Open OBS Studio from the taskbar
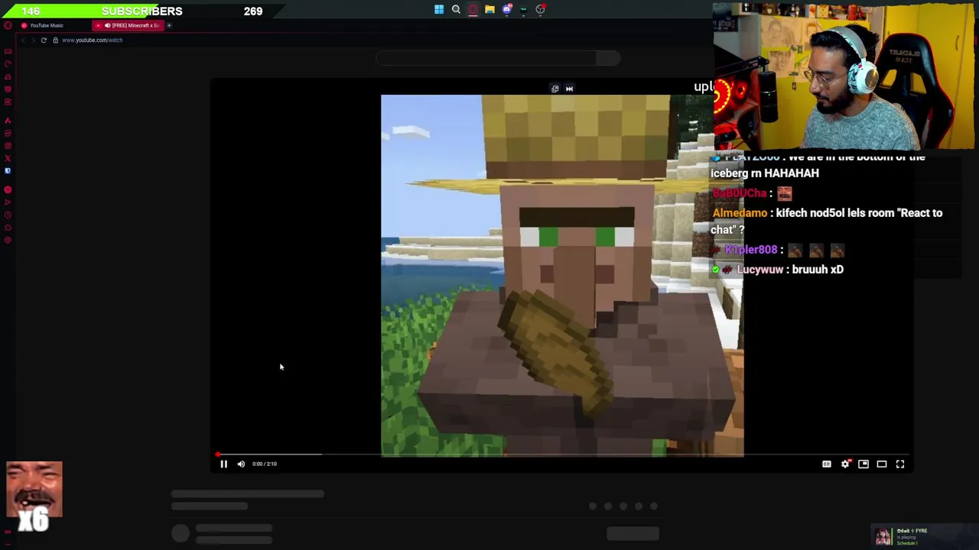979x550 pixels. click(540, 10)
